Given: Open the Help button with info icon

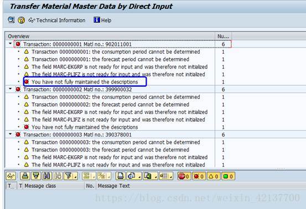Looking at the screenshot, I should click(x=102, y=20).
